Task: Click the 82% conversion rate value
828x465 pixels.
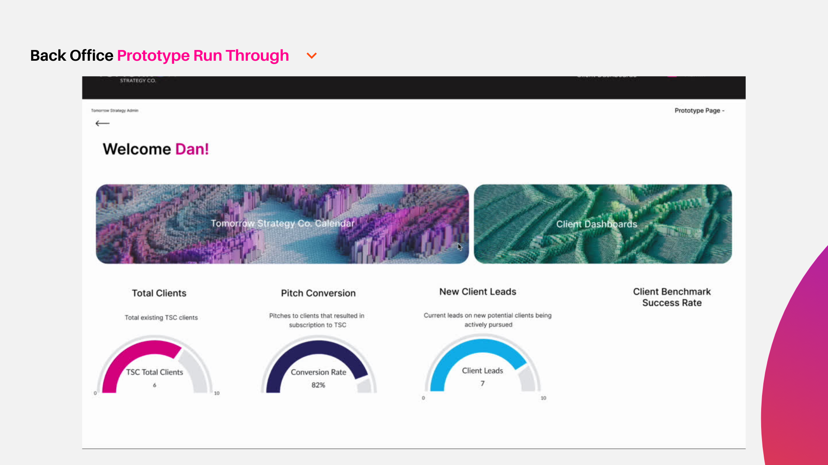Action: tap(318, 385)
